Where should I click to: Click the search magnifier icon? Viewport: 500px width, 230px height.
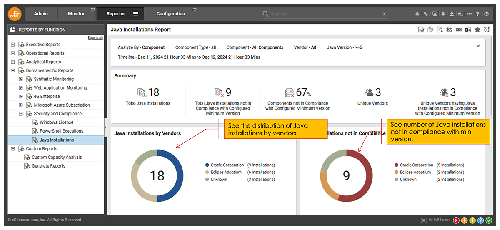265,14
